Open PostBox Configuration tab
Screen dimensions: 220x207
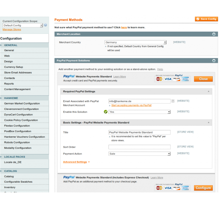pyautogui.click(x=24, y=131)
